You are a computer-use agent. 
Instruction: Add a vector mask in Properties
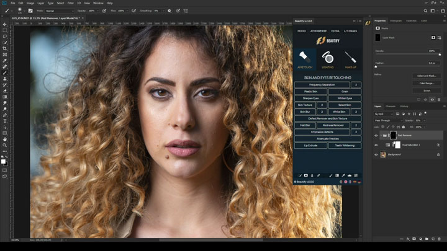coord(440,38)
